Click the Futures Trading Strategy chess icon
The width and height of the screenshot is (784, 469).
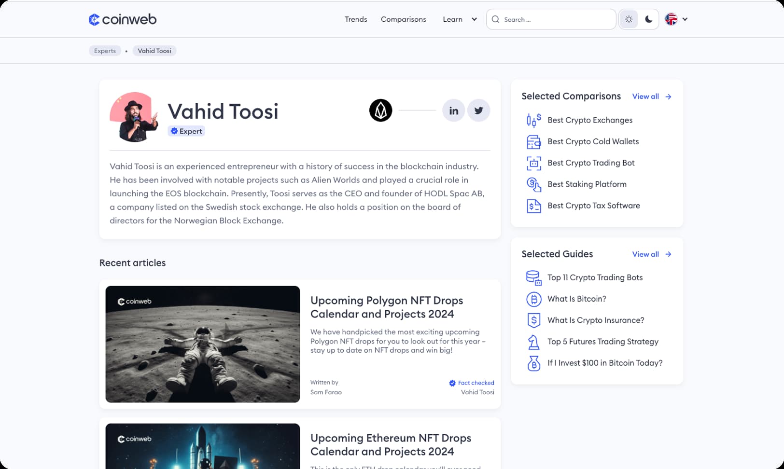[x=533, y=342]
